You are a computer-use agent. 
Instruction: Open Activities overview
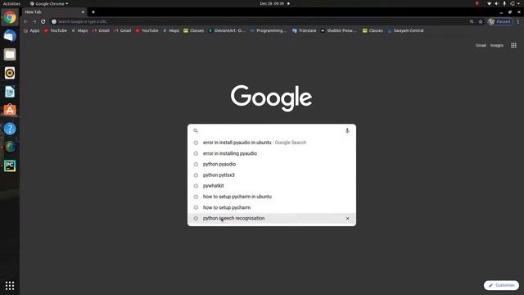pyautogui.click(x=11, y=3)
